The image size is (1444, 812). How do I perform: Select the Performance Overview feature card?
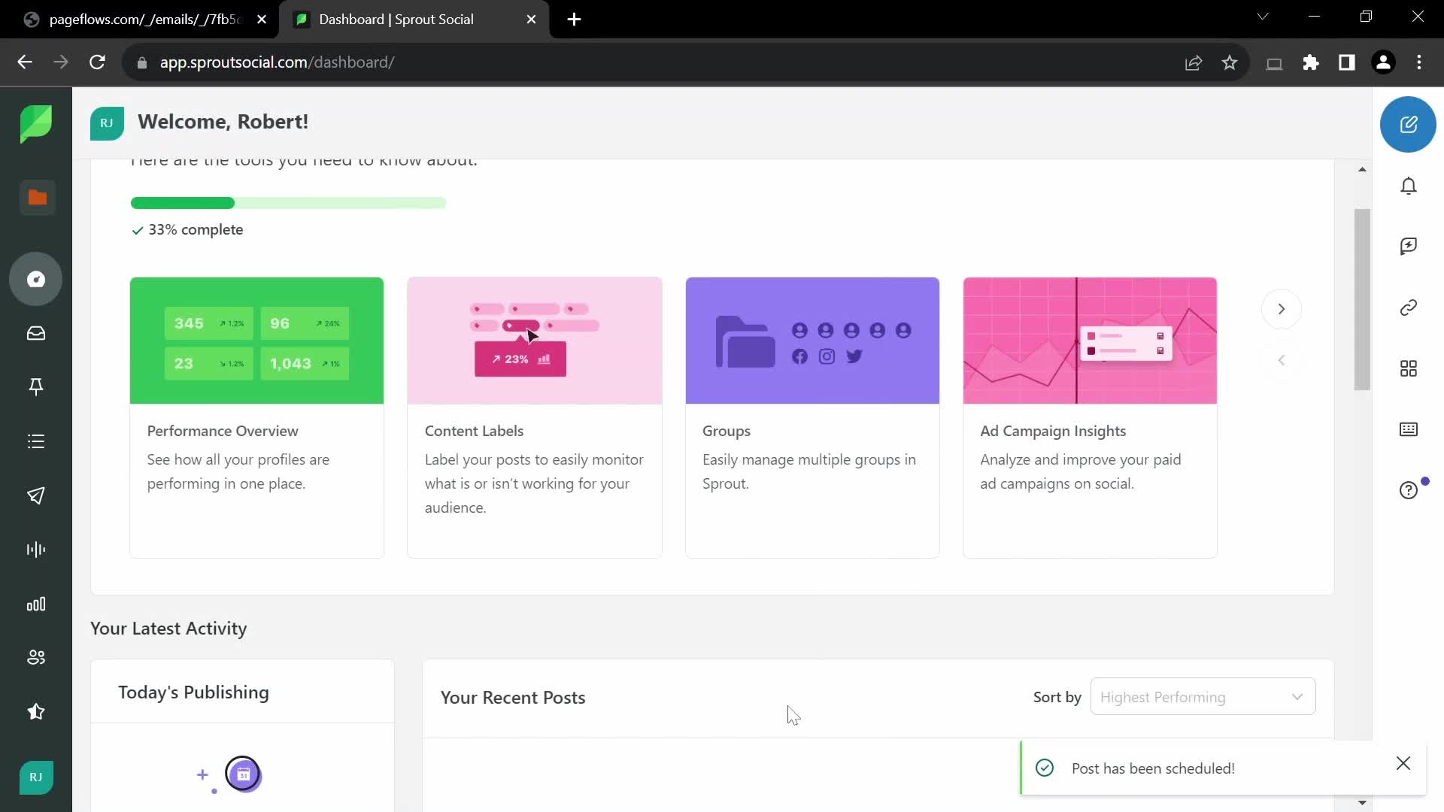point(257,417)
